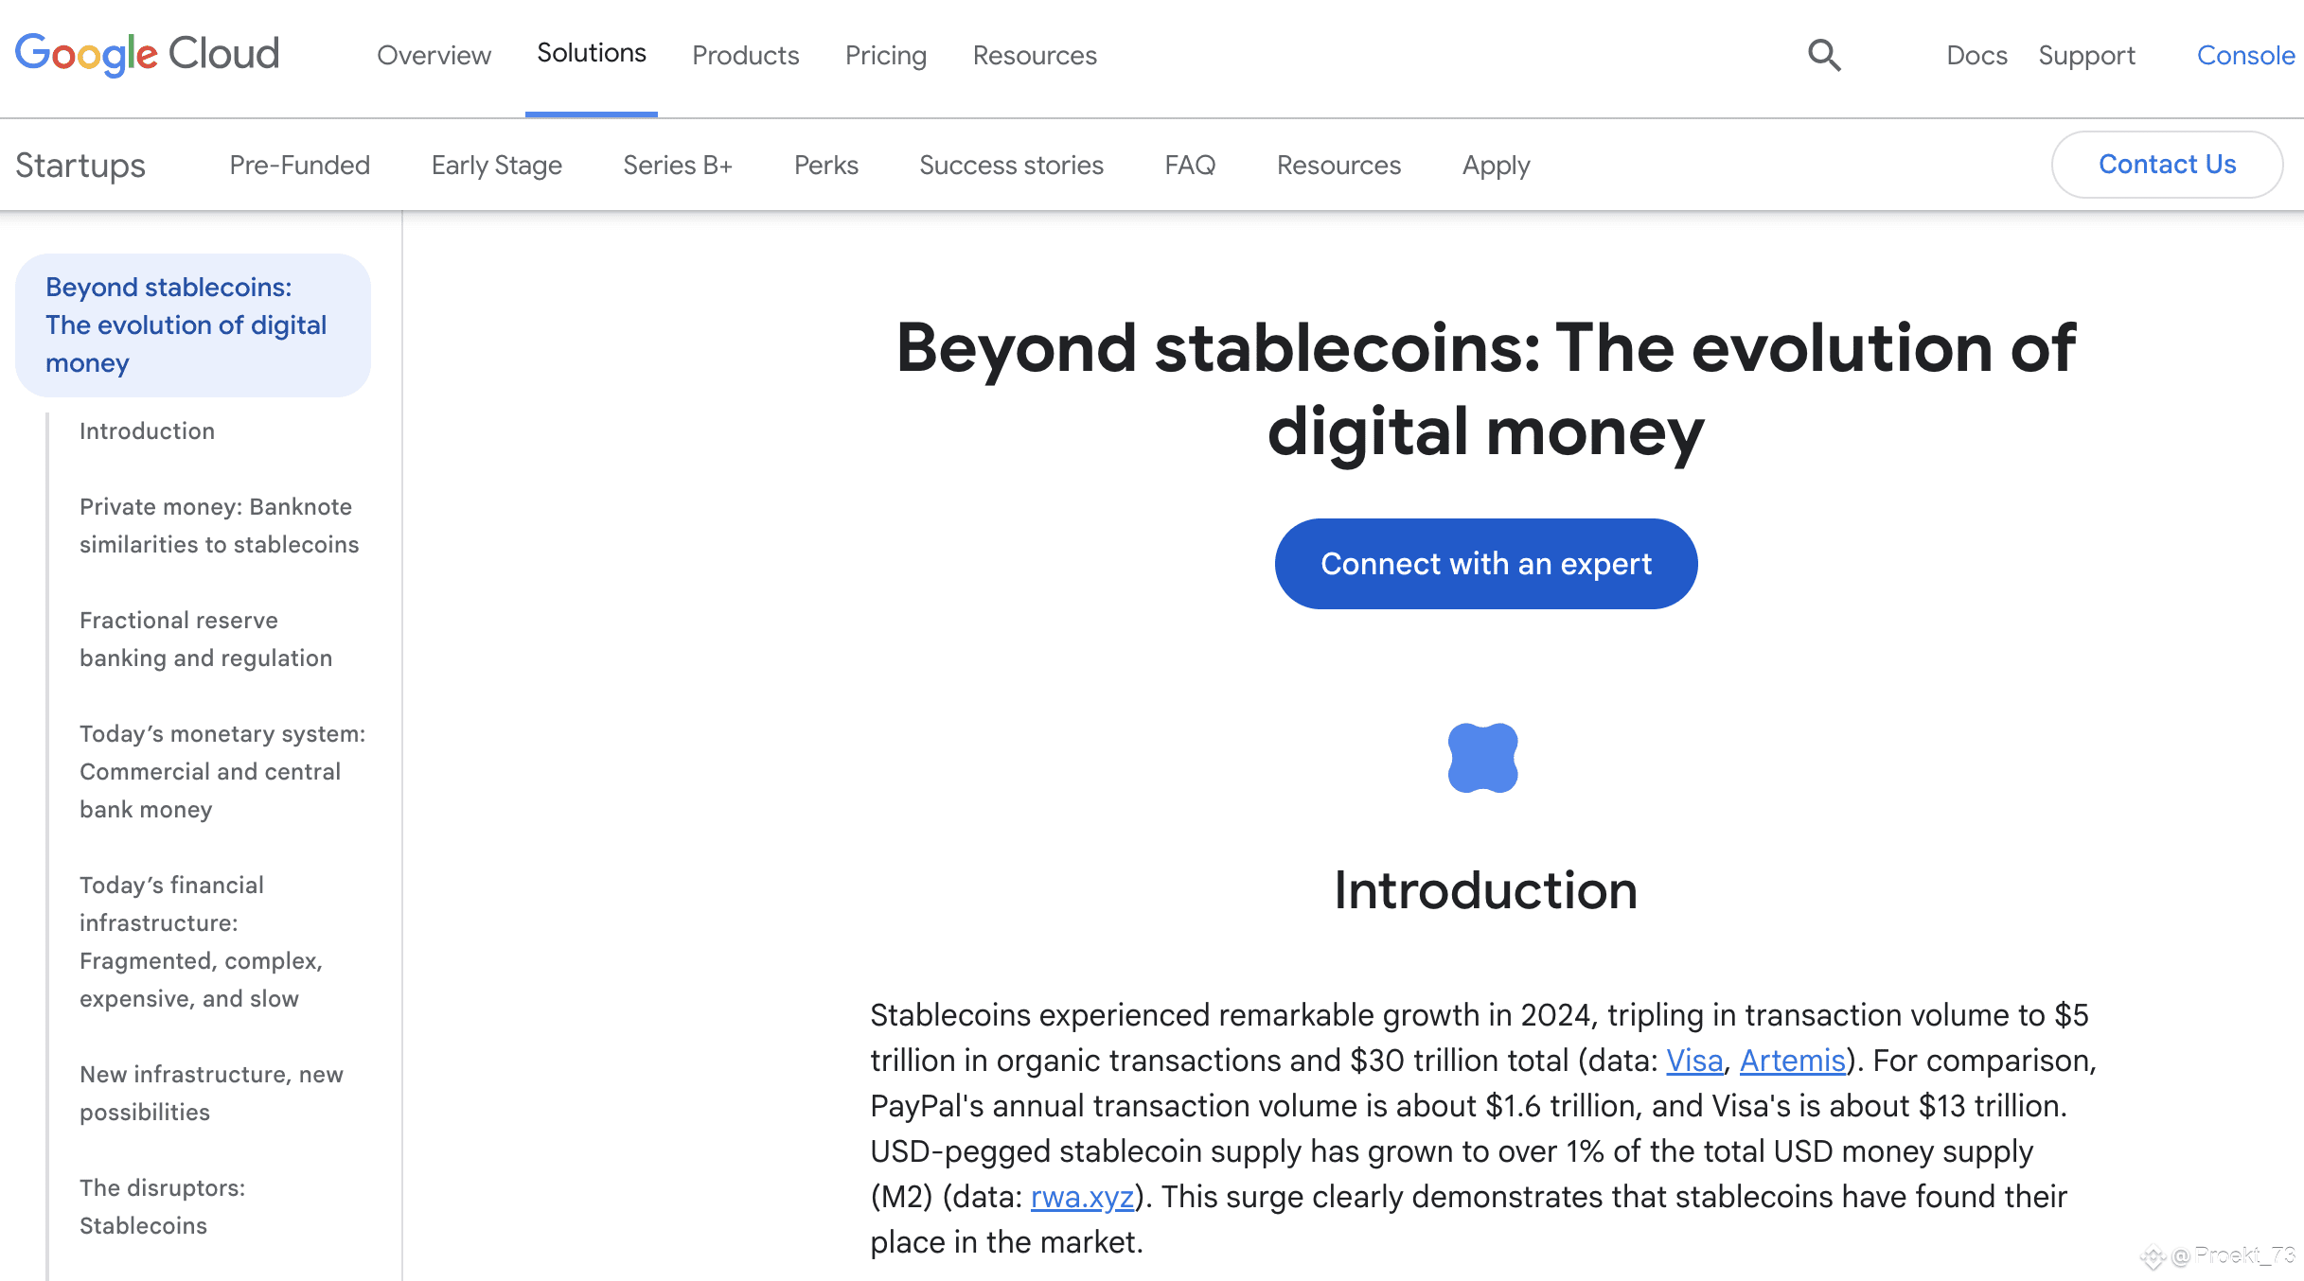Jump to Introduction in sidebar
The height and width of the screenshot is (1281, 2304).
point(148,431)
